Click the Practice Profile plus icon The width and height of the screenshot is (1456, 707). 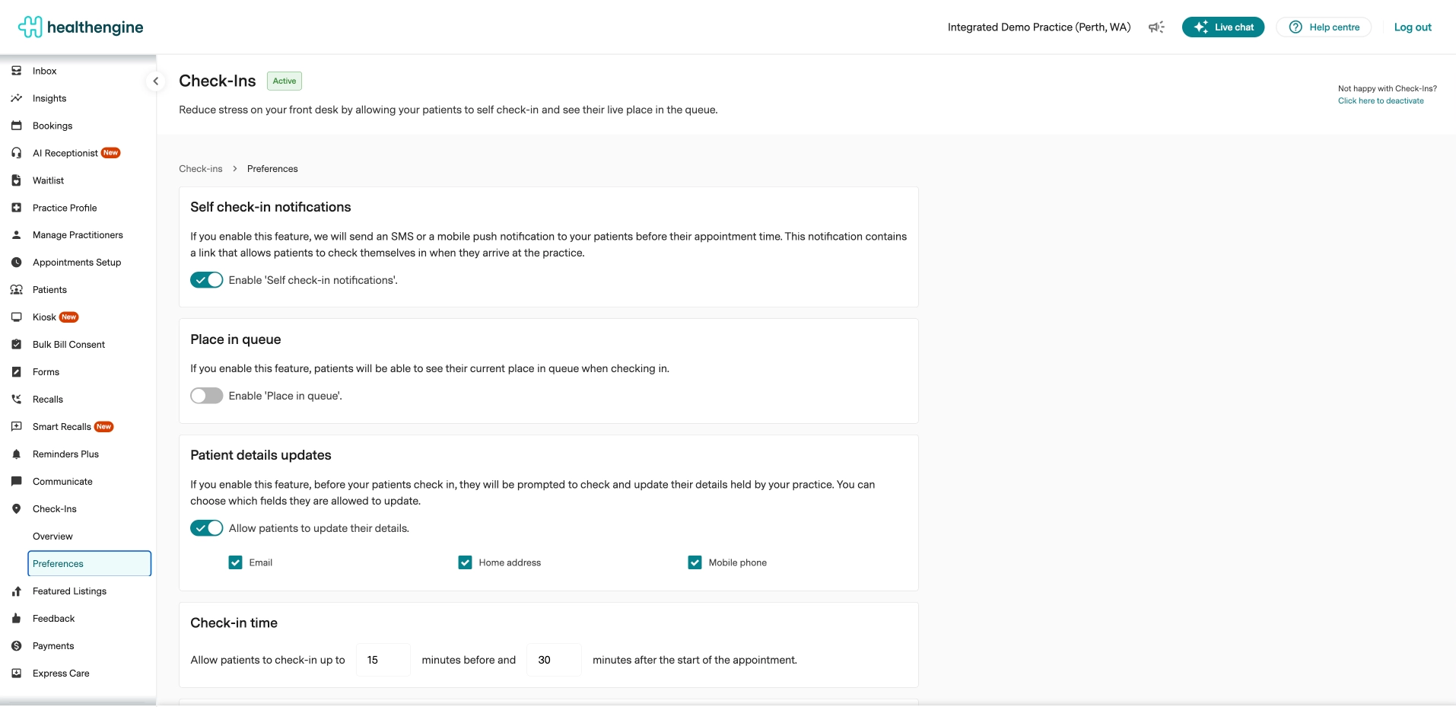16,208
